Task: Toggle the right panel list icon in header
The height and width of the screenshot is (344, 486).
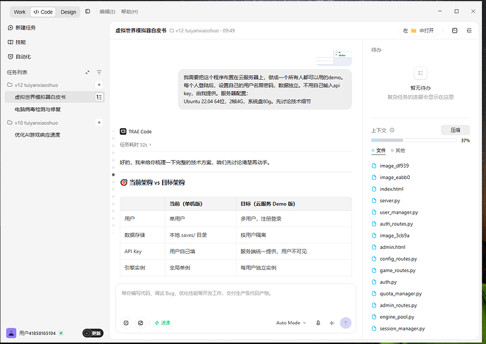Action: [469, 30]
